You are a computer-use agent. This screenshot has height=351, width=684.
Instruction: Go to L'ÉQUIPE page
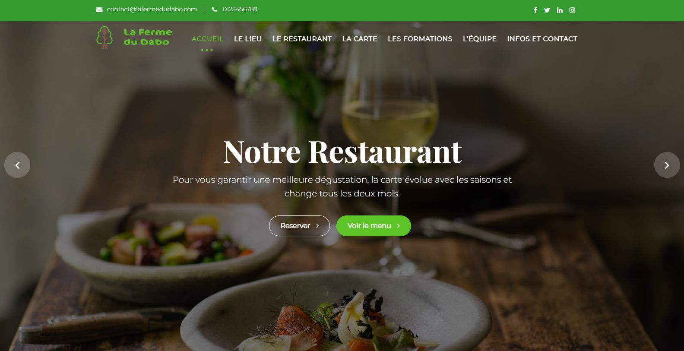tap(480, 39)
